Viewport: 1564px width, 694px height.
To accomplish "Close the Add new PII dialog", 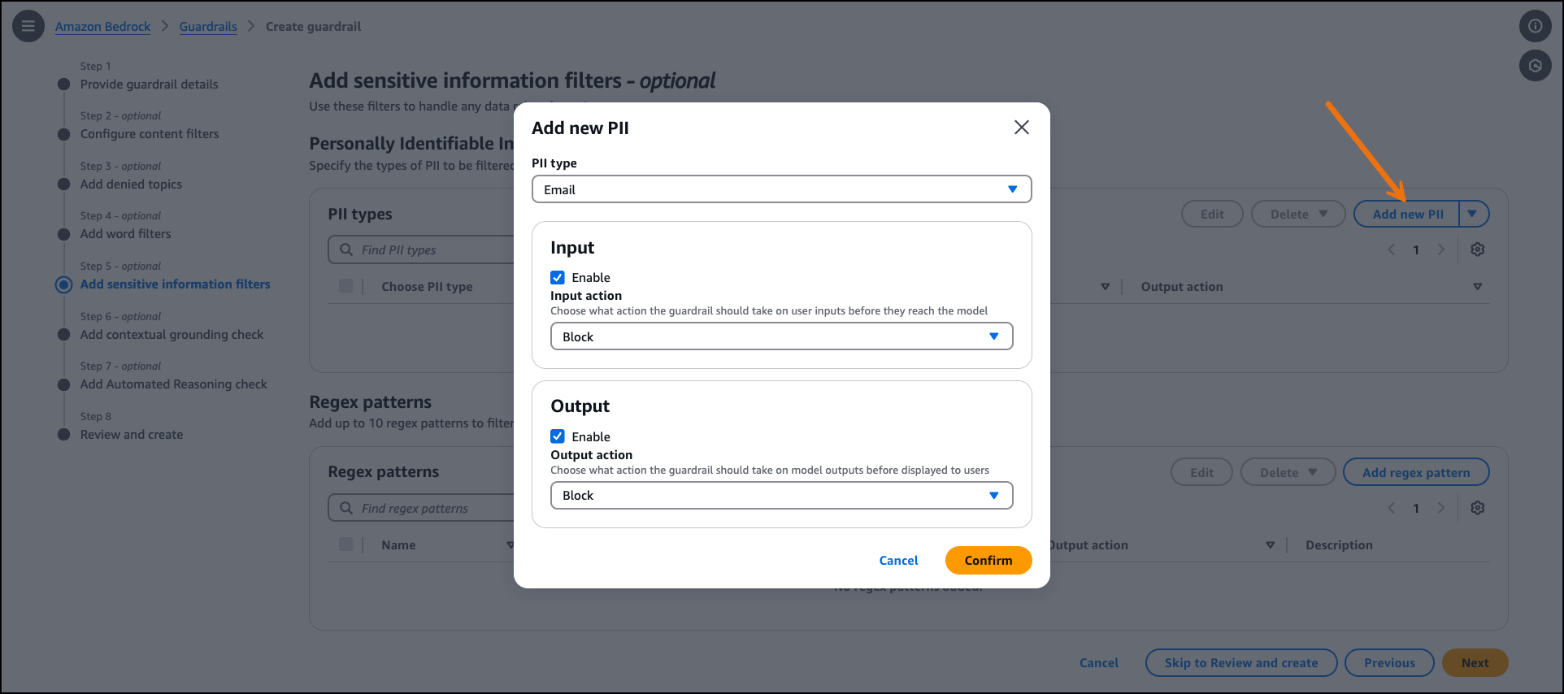I will (x=1022, y=128).
